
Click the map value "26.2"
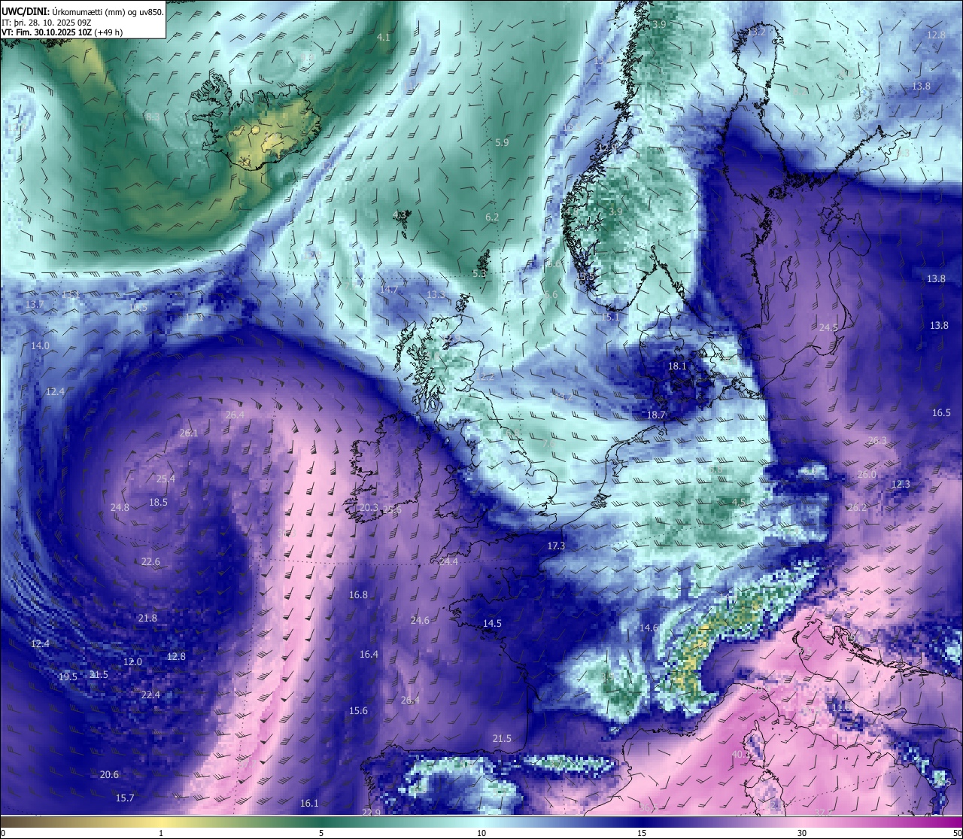(857, 508)
